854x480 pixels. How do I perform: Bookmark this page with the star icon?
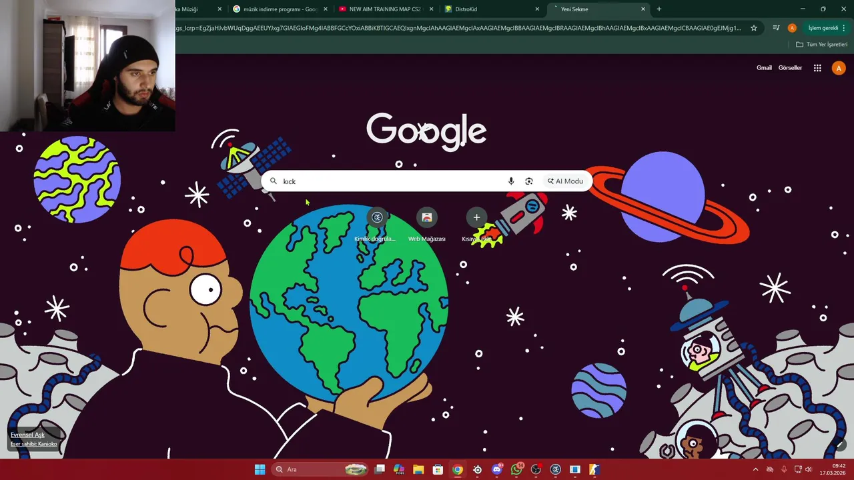754,28
